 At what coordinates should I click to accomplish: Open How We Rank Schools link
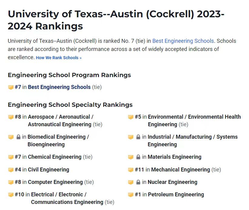click(59, 58)
